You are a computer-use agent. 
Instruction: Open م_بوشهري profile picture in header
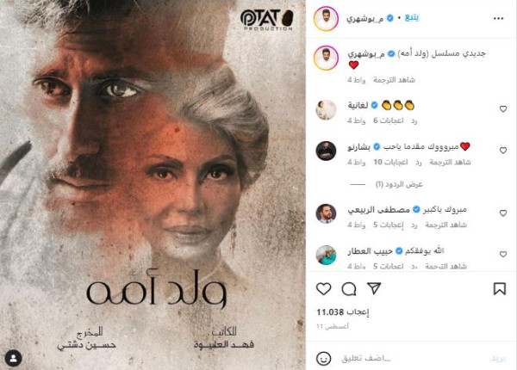pyautogui.click(x=326, y=18)
